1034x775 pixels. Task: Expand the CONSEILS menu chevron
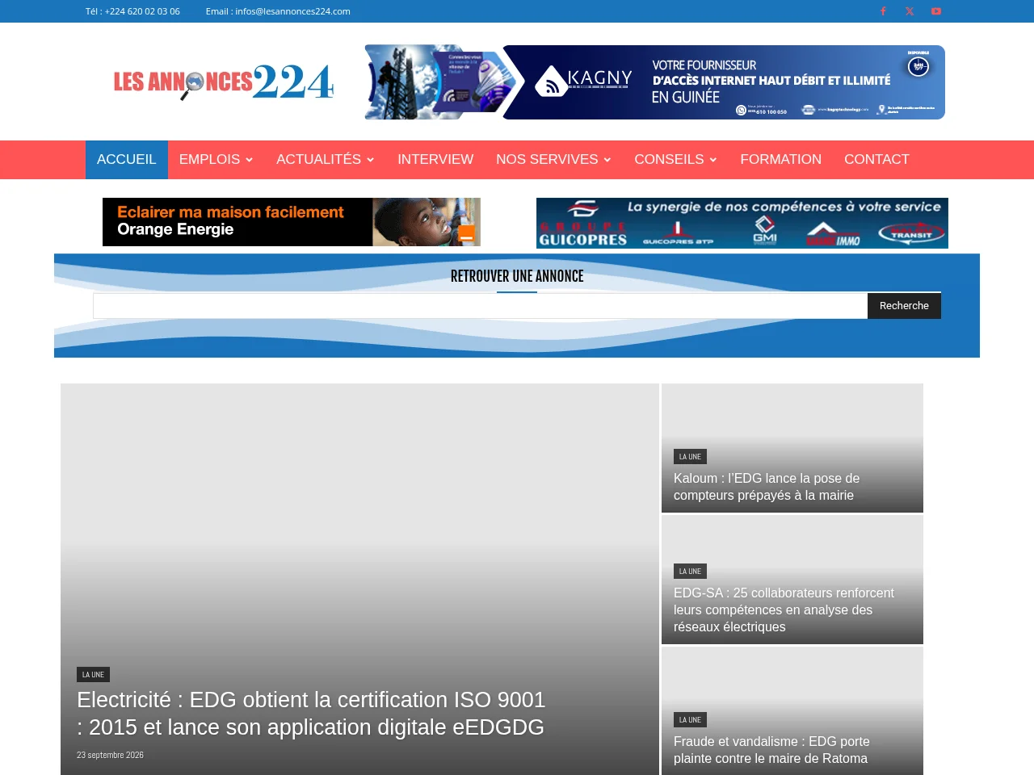click(713, 160)
